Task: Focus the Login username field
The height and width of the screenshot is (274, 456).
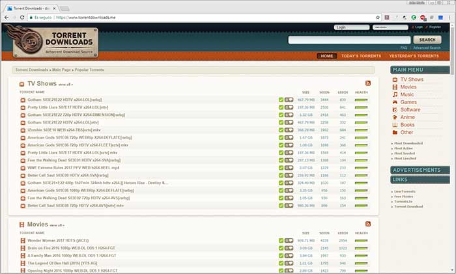Action: pyautogui.click(x=352, y=27)
